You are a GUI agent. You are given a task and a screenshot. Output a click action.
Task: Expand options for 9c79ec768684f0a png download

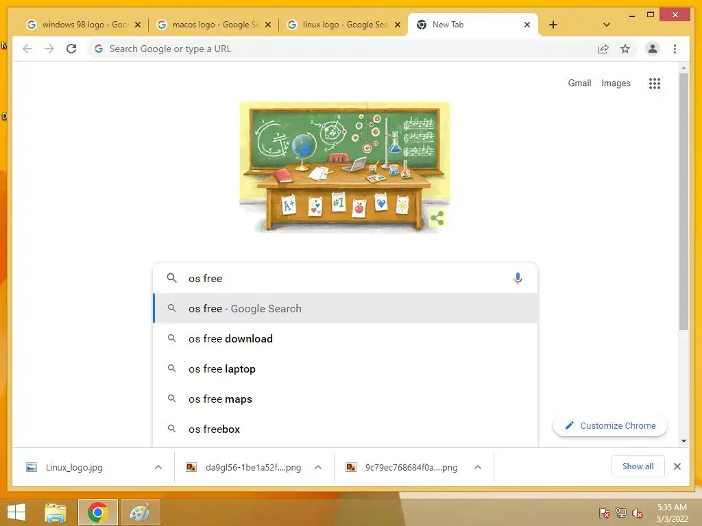pos(478,467)
